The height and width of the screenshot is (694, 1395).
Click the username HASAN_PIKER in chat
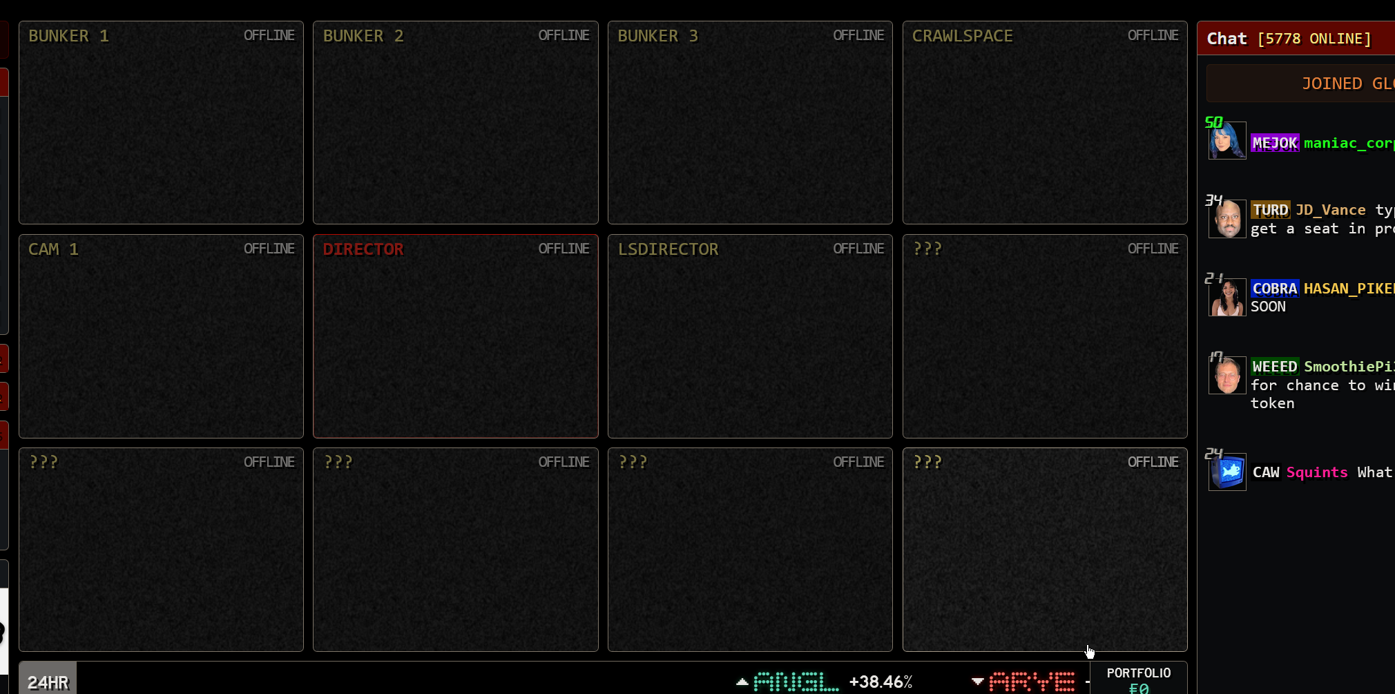pyautogui.click(x=1349, y=289)
